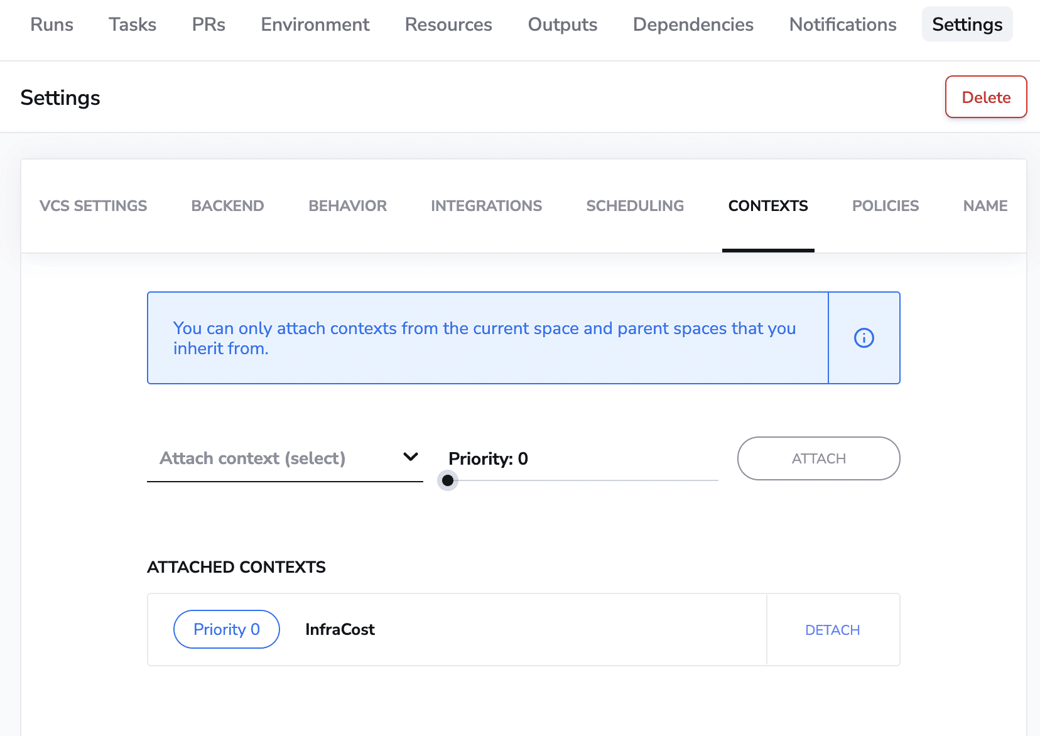
Task: Click the info icon in the banner
Action: coord(864,338)
